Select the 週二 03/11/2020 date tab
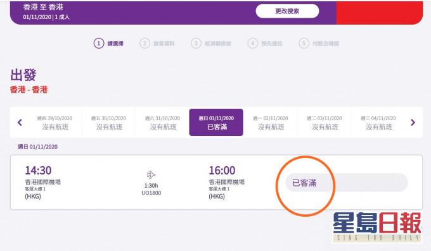Viewport: 431px width, 251px height. point(324,123)
